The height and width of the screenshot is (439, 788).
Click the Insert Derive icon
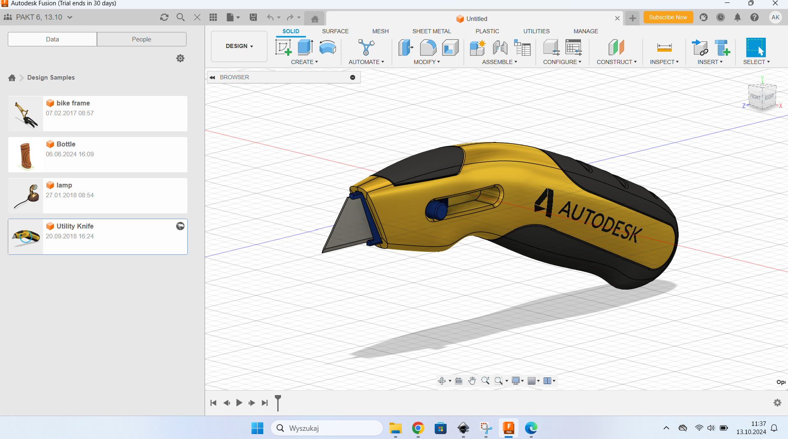tap(700, 48)
